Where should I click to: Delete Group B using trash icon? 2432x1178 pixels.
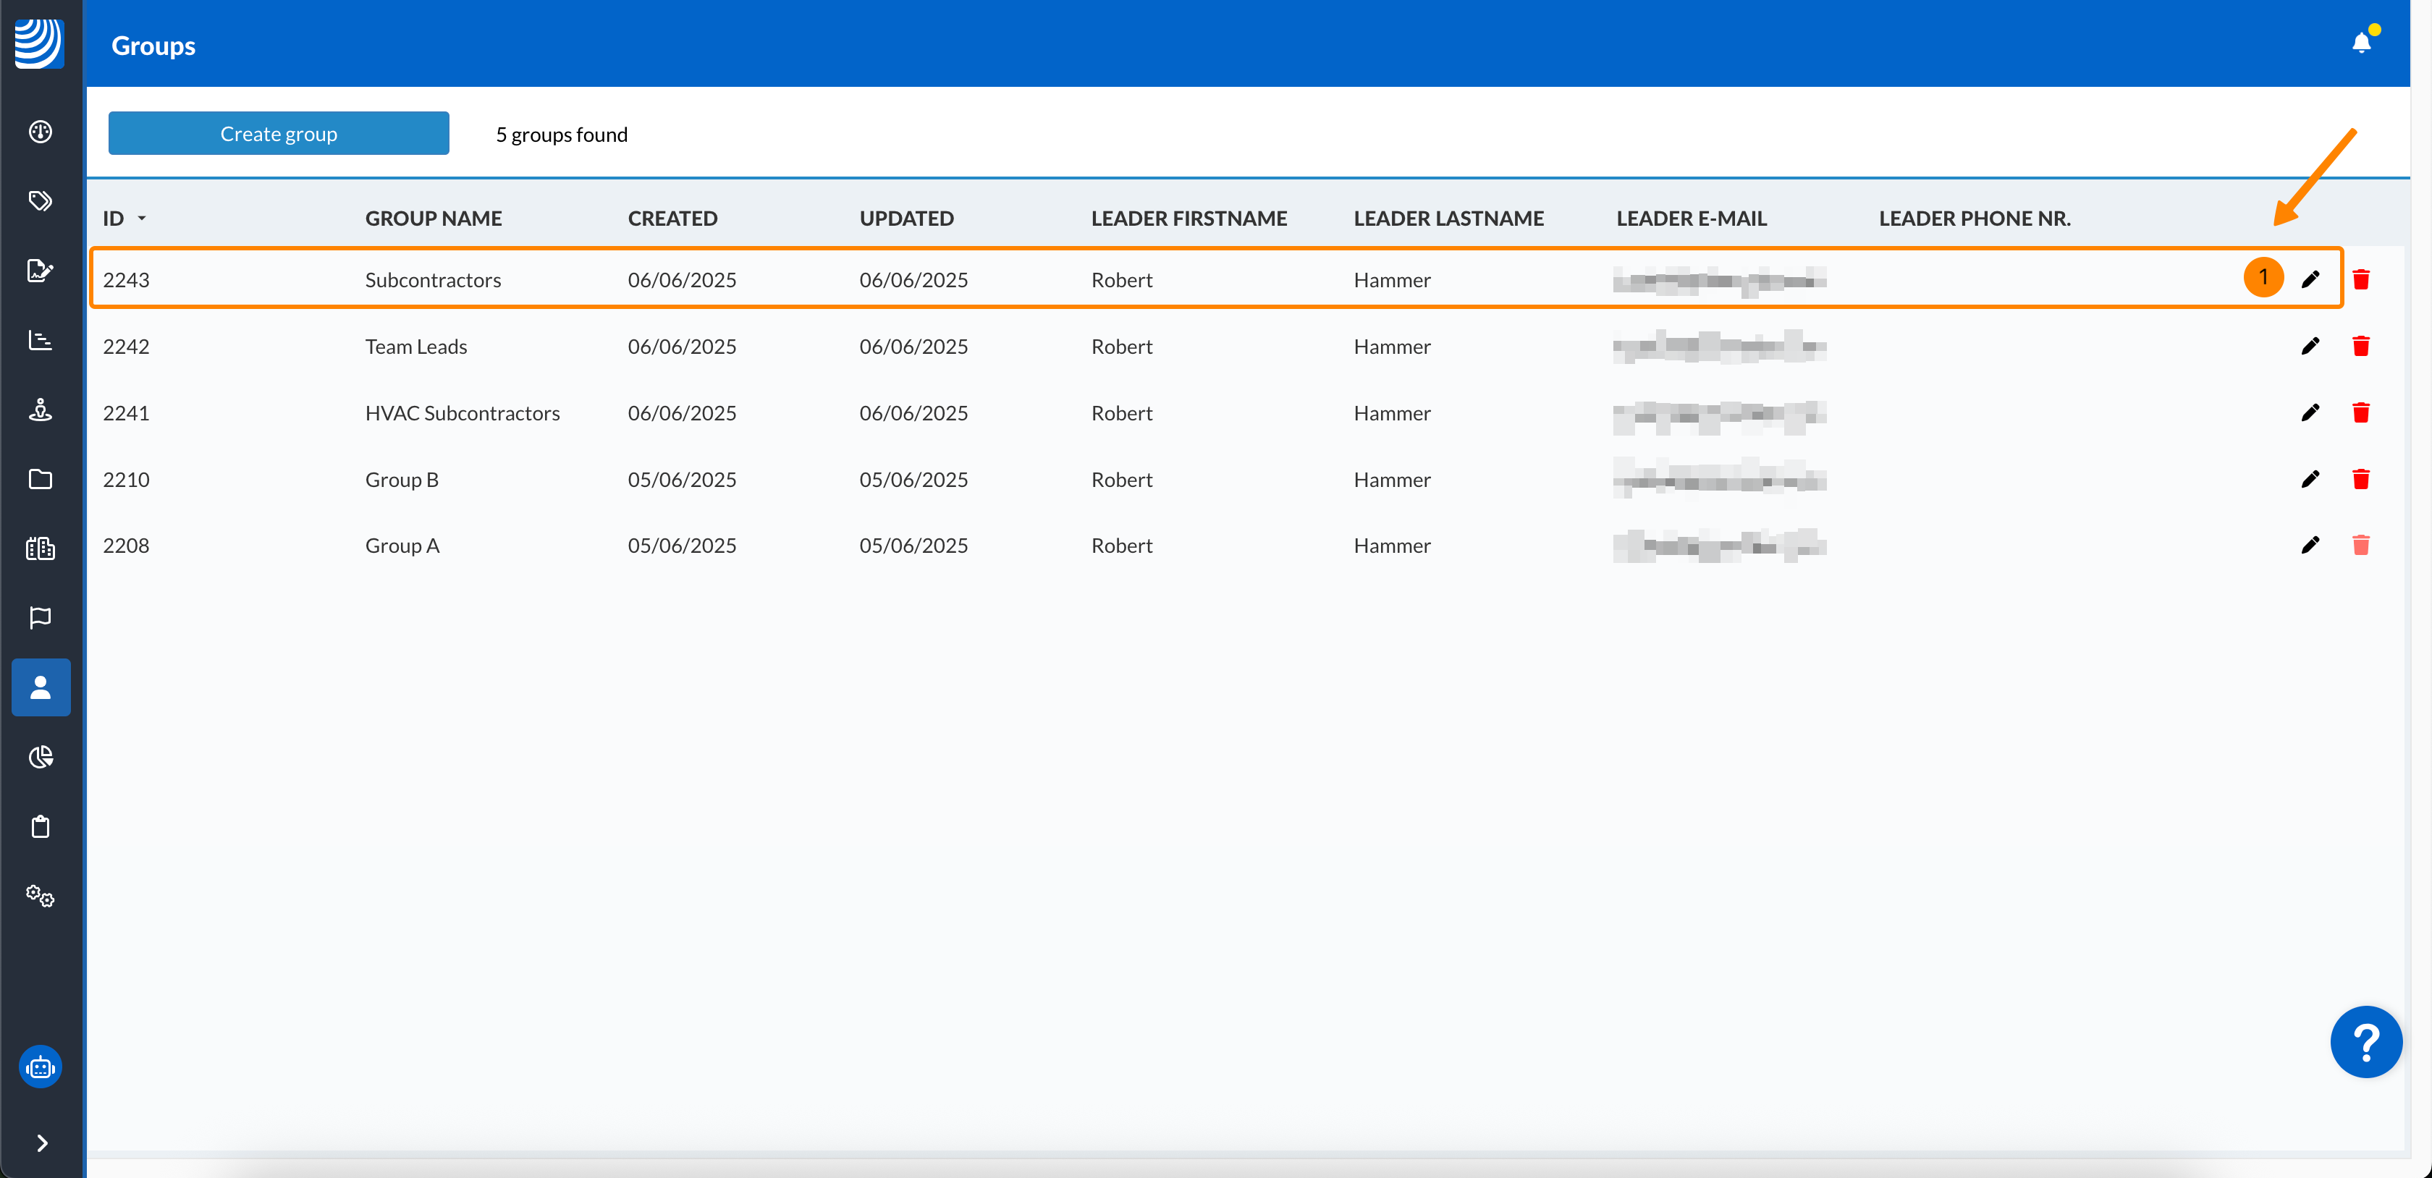pyautogui.click(x=2360, y=480)
